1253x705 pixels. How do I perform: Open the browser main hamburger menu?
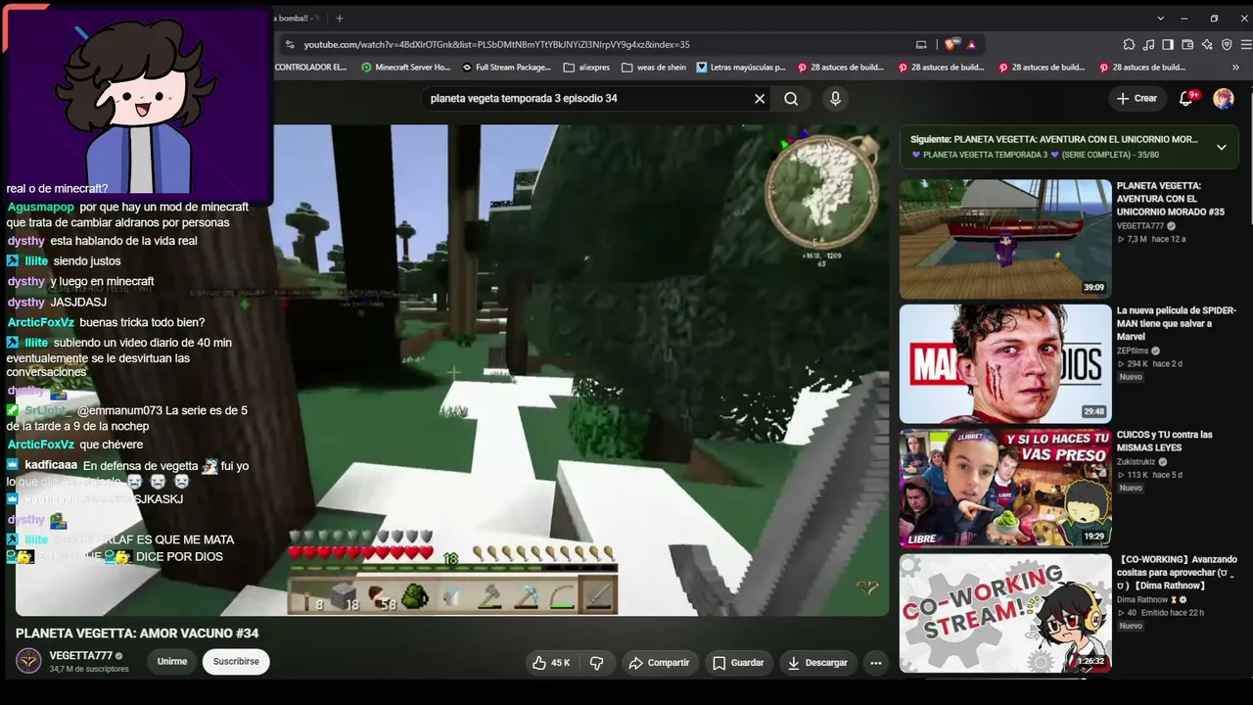point(1244,44)
